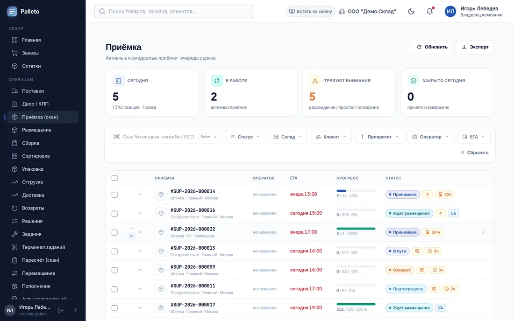The height and width of the screenshot is (321, 514).
Task: Check the box for #SUP-2026-000013
Action: point(114,251)
